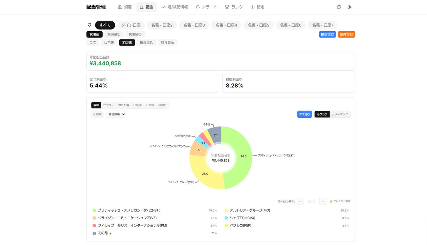
Task: Increase その他の基準 with plus button
Action: pyautogui.click(x=323, y=201)
